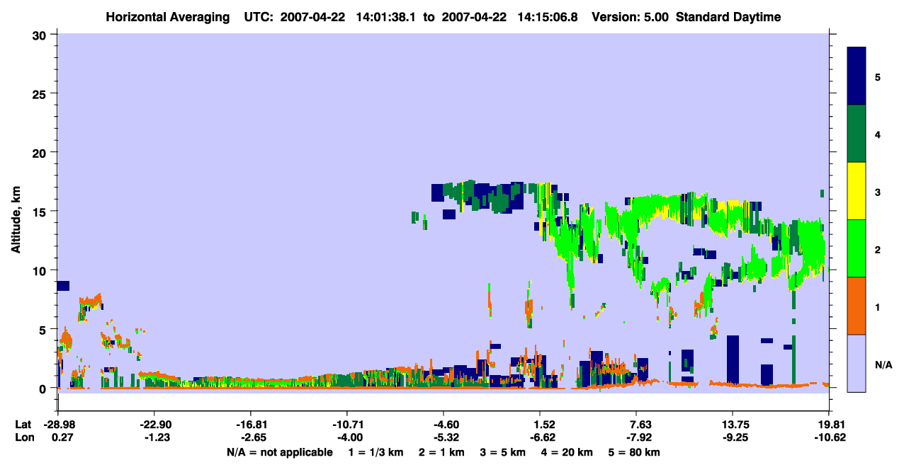Click the longitude label -10.62
921x472 pixels.
click(829, 437)
